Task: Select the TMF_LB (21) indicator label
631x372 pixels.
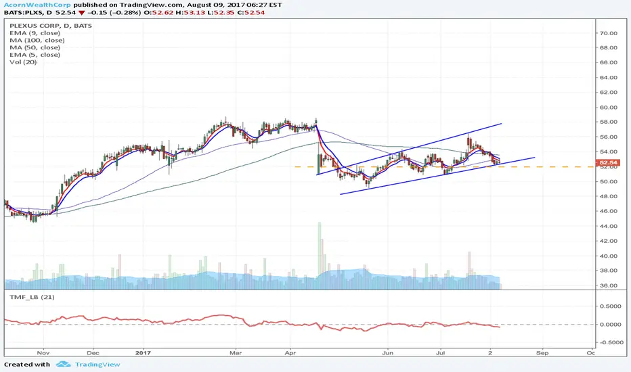Action: pos(32,297)
